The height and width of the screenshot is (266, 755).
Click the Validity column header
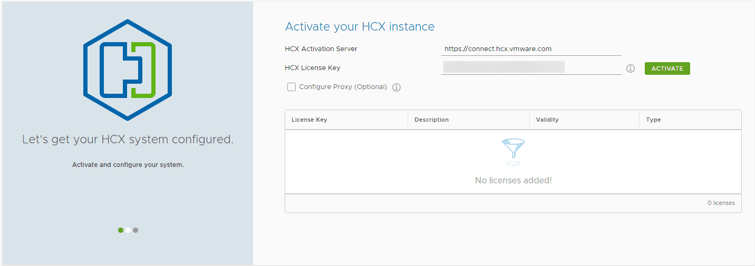[x=547, y=120]
